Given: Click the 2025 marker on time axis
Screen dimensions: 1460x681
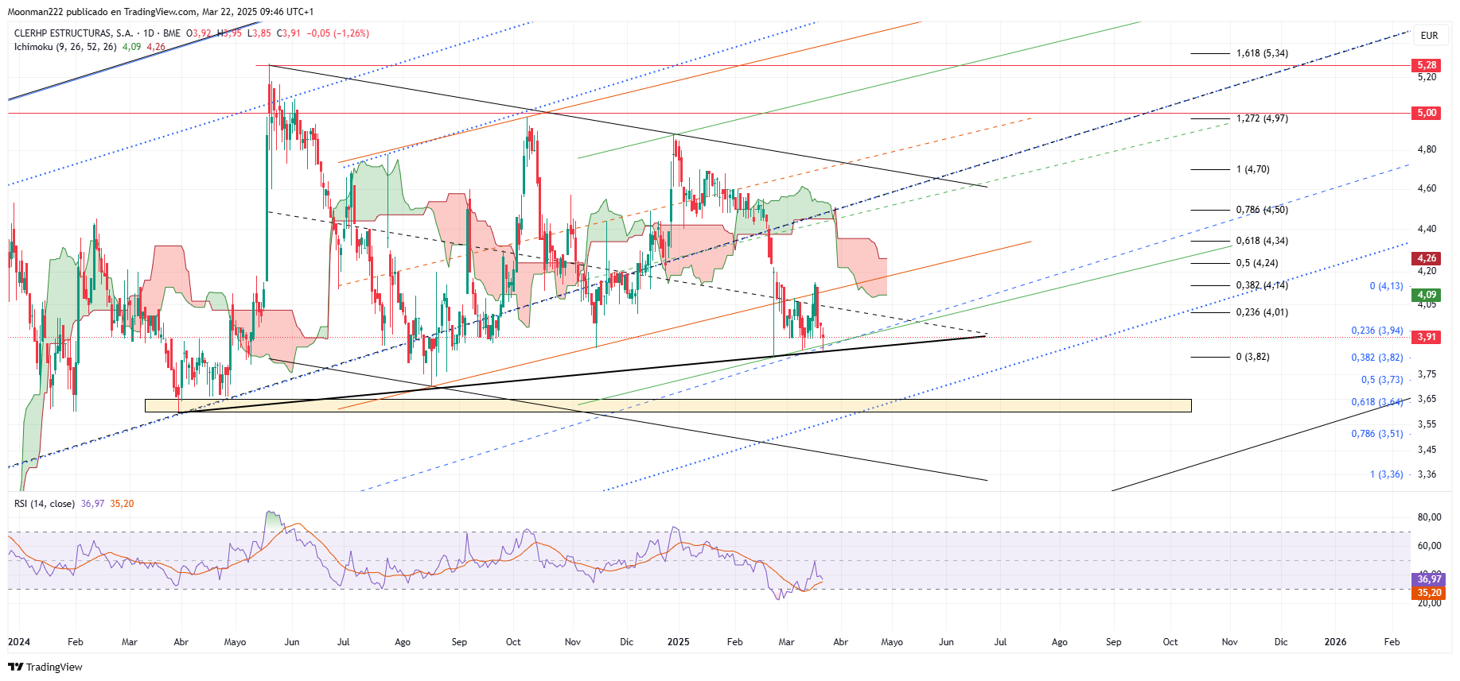Looking at the screenshot, I should (678, 642).
